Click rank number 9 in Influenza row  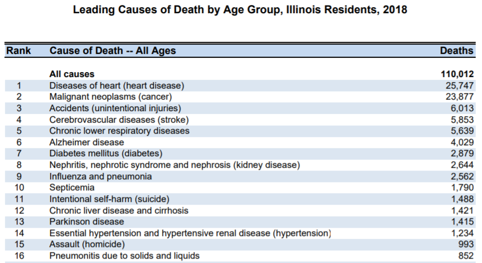click(19, 176)
